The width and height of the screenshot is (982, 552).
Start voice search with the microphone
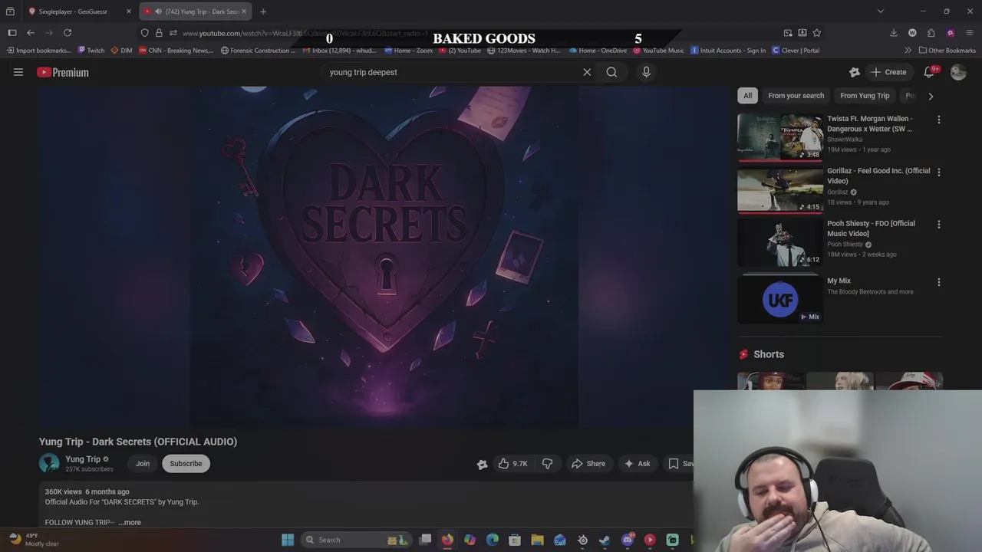646,72
